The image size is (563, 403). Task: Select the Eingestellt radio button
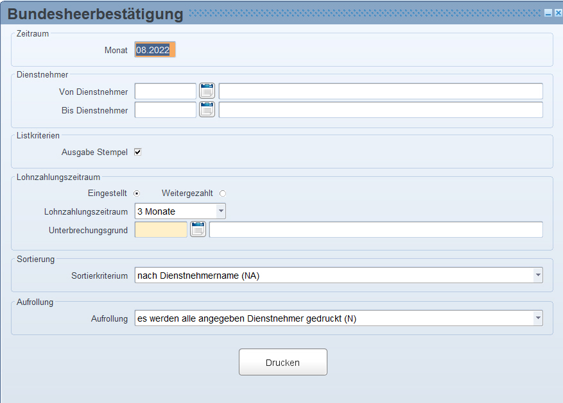(137, 193)
